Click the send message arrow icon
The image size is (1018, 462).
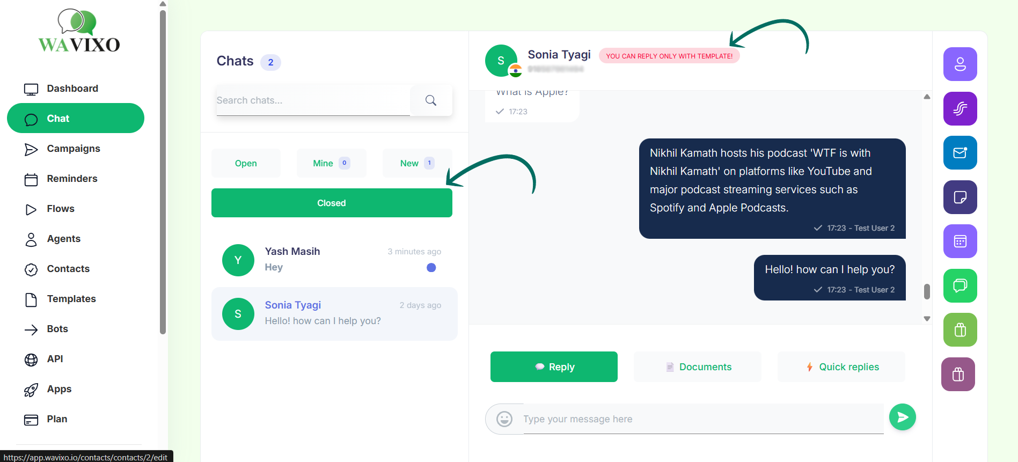coord(903,417)
